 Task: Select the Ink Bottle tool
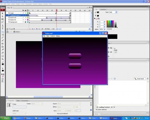[x=3, y=44]
